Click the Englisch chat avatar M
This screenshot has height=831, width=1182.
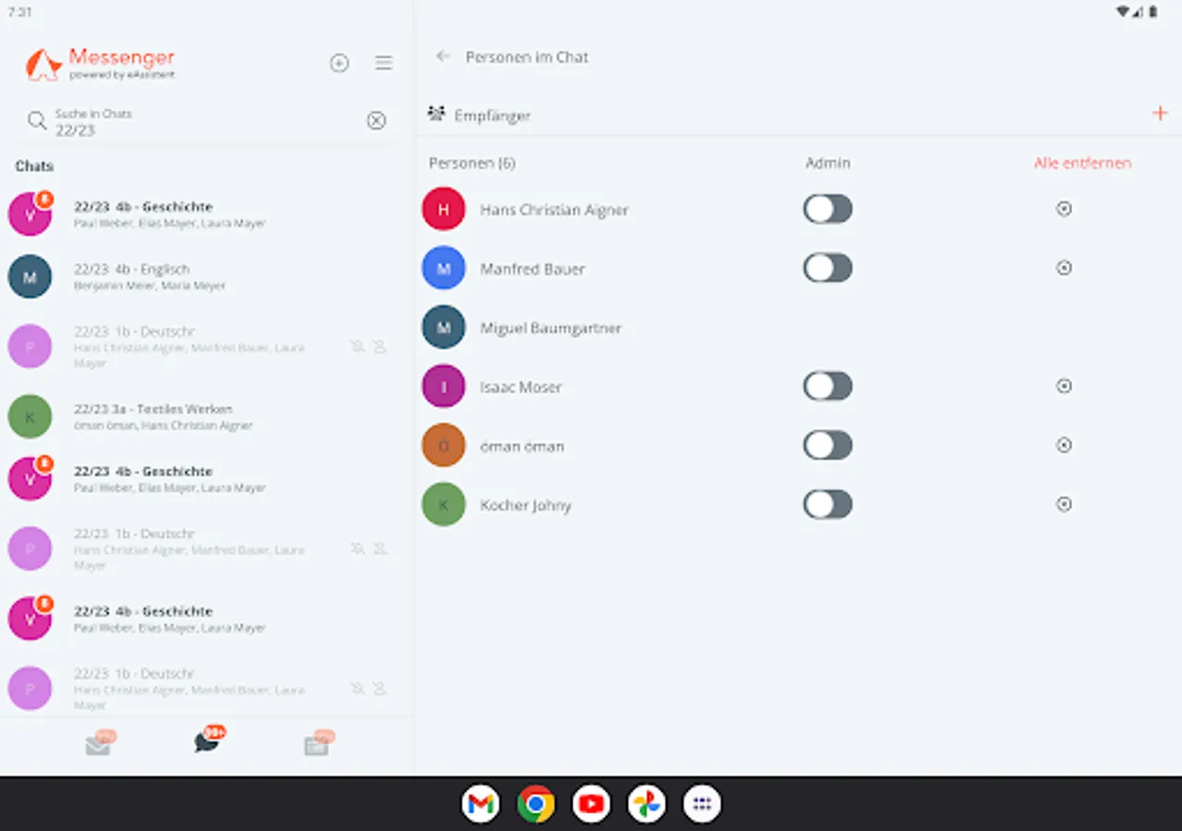[30, 277]
